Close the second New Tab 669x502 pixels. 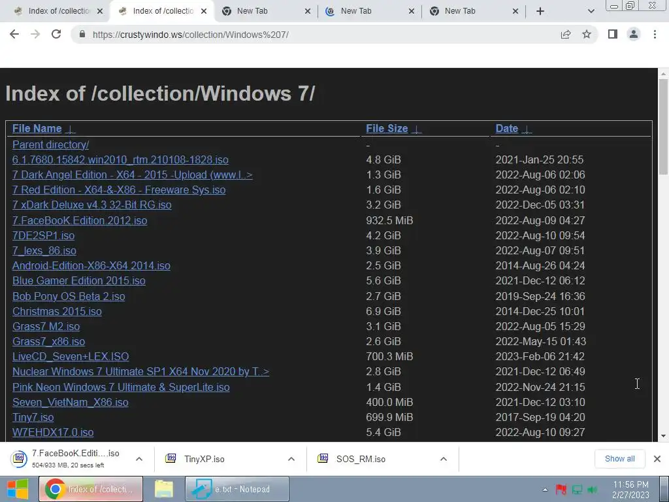pos(412,11)
